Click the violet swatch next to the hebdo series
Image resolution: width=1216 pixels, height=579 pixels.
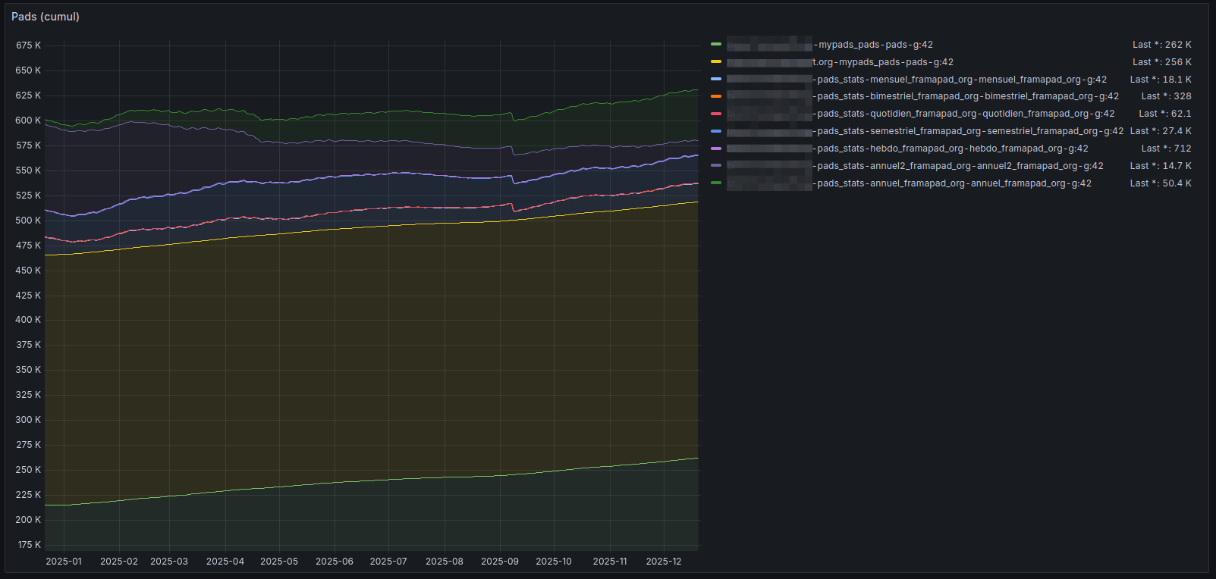pos(716,149)
